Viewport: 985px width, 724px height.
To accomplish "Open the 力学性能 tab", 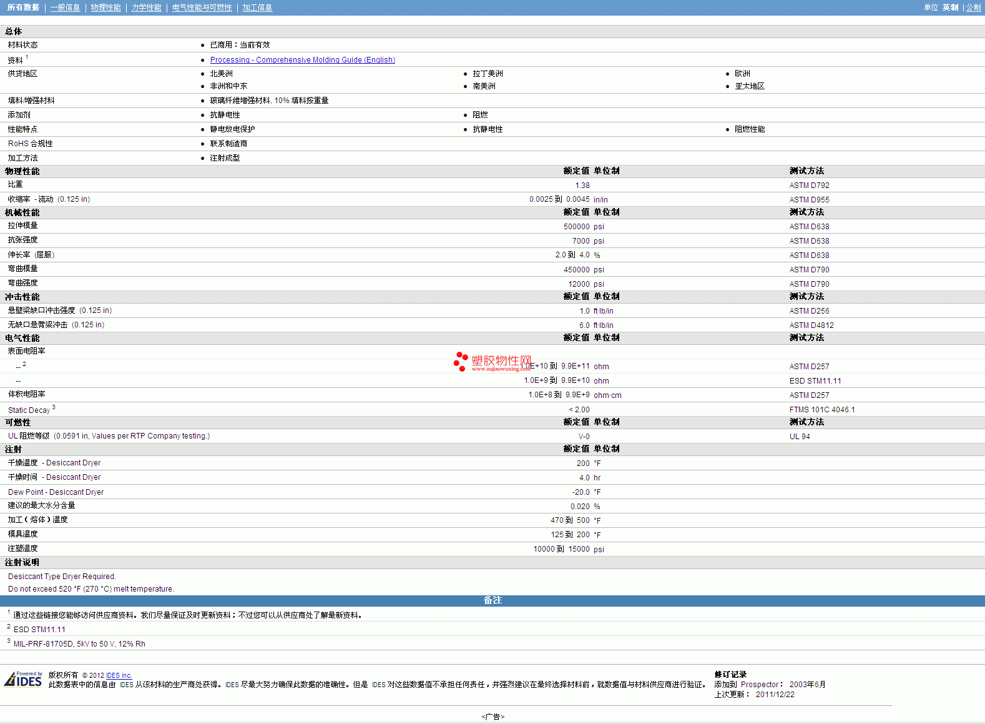I will (x=146, y=7).
